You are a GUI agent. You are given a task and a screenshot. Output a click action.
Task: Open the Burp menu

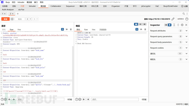(8, 2)
